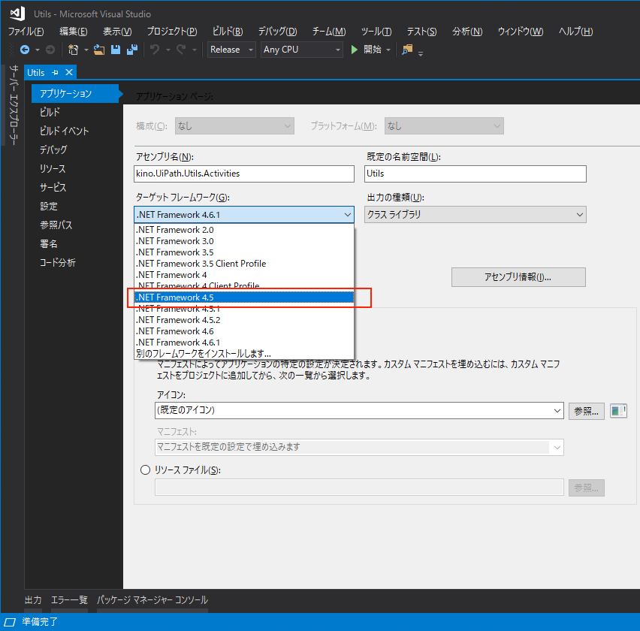Open a file with the open folder icon
This screenshot has height=631, width=640.
pyautogui.click(x=98, y=50)
